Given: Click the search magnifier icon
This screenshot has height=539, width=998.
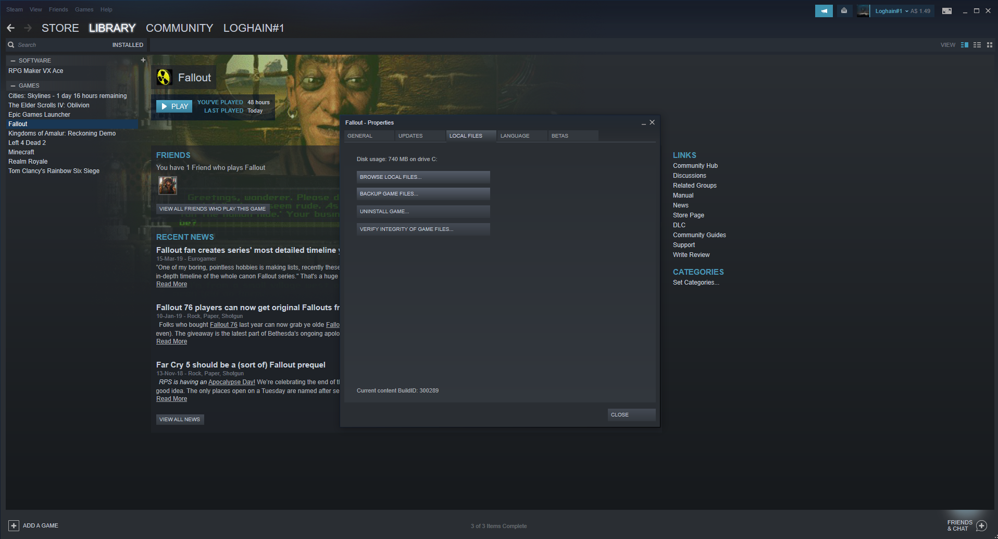Looking at the screenshot, I should click(x=11, y=45).
